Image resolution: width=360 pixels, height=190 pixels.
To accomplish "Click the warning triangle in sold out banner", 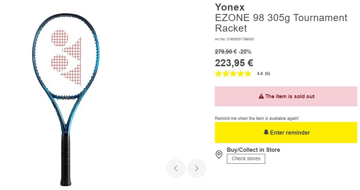I will [261, 96].
